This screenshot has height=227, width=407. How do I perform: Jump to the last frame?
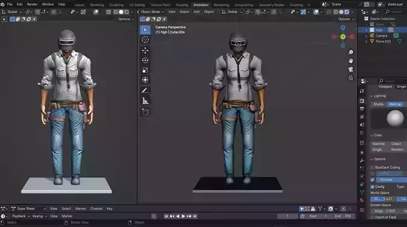coord(194,216)
